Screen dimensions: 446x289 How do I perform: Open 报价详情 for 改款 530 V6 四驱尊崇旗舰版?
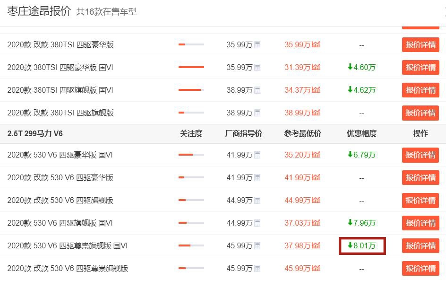click(420, 269)
